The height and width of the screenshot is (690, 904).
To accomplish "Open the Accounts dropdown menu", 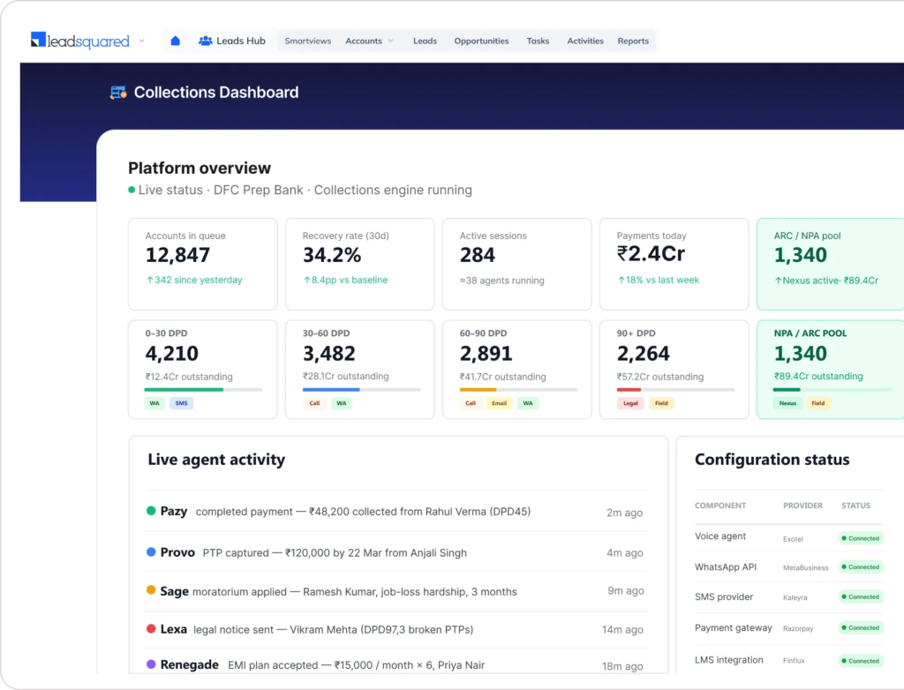I will [370, 41].
